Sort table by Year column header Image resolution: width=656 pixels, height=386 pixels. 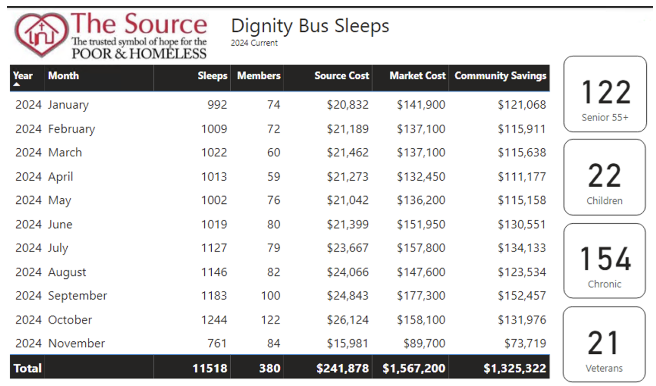[23, 76]
